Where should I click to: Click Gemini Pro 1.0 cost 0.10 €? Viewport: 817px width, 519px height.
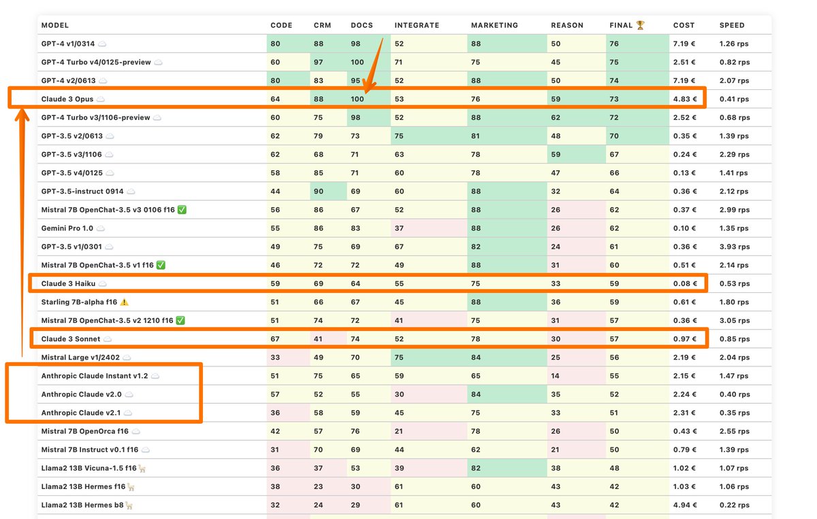coord(684,228)
